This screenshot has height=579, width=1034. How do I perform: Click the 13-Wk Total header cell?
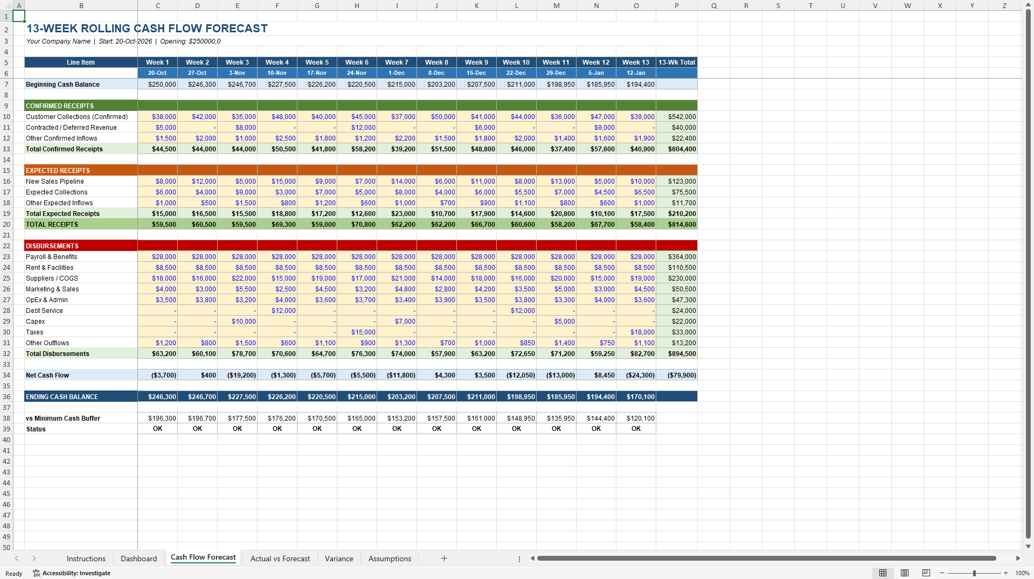[677, 62]
